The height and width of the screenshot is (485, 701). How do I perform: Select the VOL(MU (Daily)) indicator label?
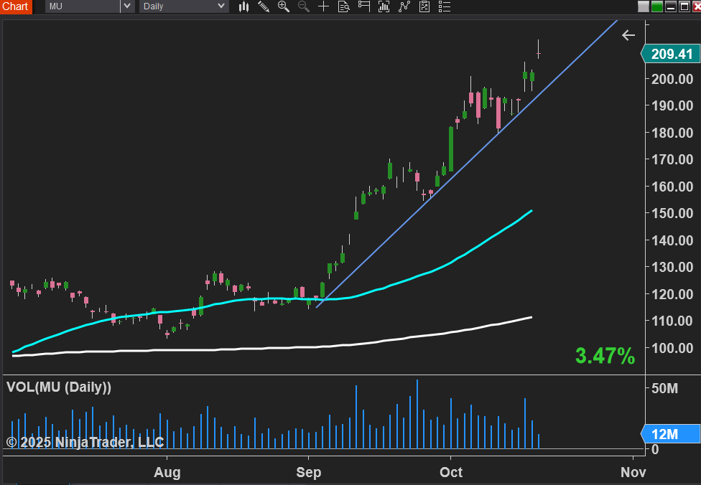point(59,387)
